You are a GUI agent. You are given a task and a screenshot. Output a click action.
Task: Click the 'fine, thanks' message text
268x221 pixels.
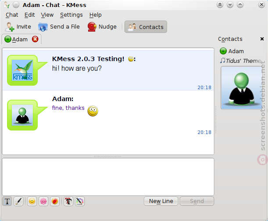(x=68, y=108)
